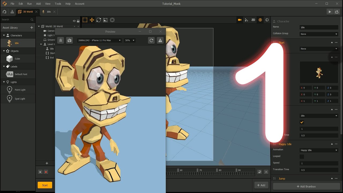Click the Name input field containing Idle
The image size is (343, 193).
pyautogui.click(x=319, y=27)
